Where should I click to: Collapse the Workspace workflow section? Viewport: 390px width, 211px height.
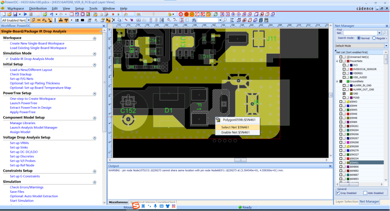[x=94, y=38]
